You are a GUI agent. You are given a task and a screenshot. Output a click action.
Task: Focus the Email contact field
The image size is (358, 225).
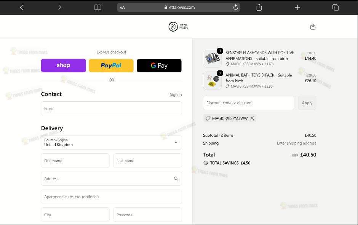click(x=111, y=109)
